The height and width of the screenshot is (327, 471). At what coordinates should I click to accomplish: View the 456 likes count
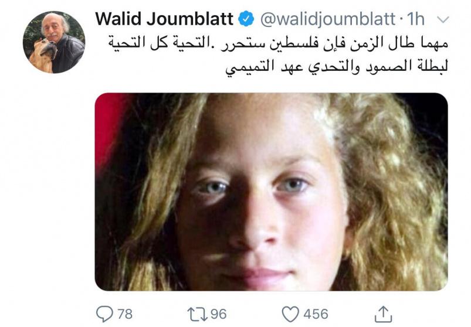pyautogui.click(x=316, y=314)
